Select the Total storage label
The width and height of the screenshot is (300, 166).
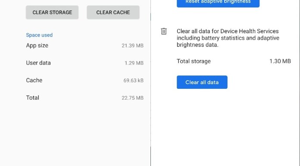[194, 61]
